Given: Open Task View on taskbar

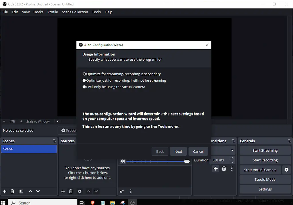Looking at the screenshot, I should click(x=82, y=203).
